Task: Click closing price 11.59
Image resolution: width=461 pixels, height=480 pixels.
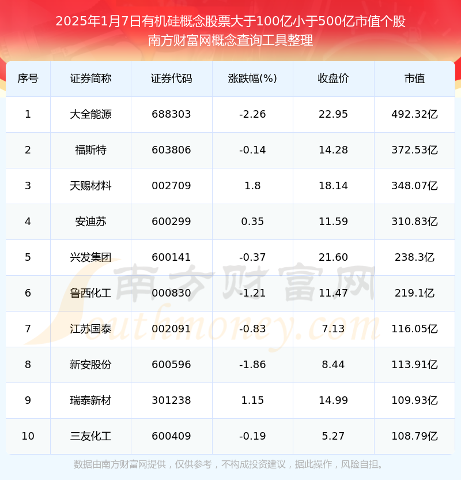Action: click(333, 222)
